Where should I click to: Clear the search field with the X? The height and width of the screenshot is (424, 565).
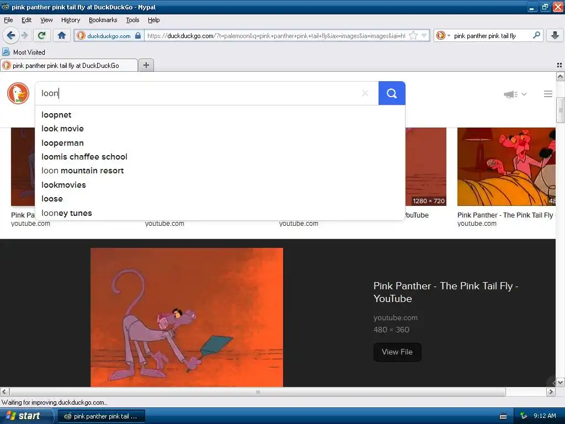(365, 93)
